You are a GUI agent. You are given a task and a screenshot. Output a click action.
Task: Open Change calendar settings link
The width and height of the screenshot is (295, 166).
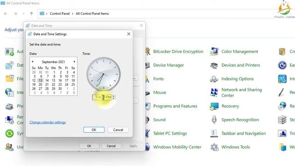47,122
